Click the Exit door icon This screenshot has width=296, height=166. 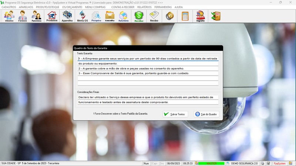click(216, 16)
